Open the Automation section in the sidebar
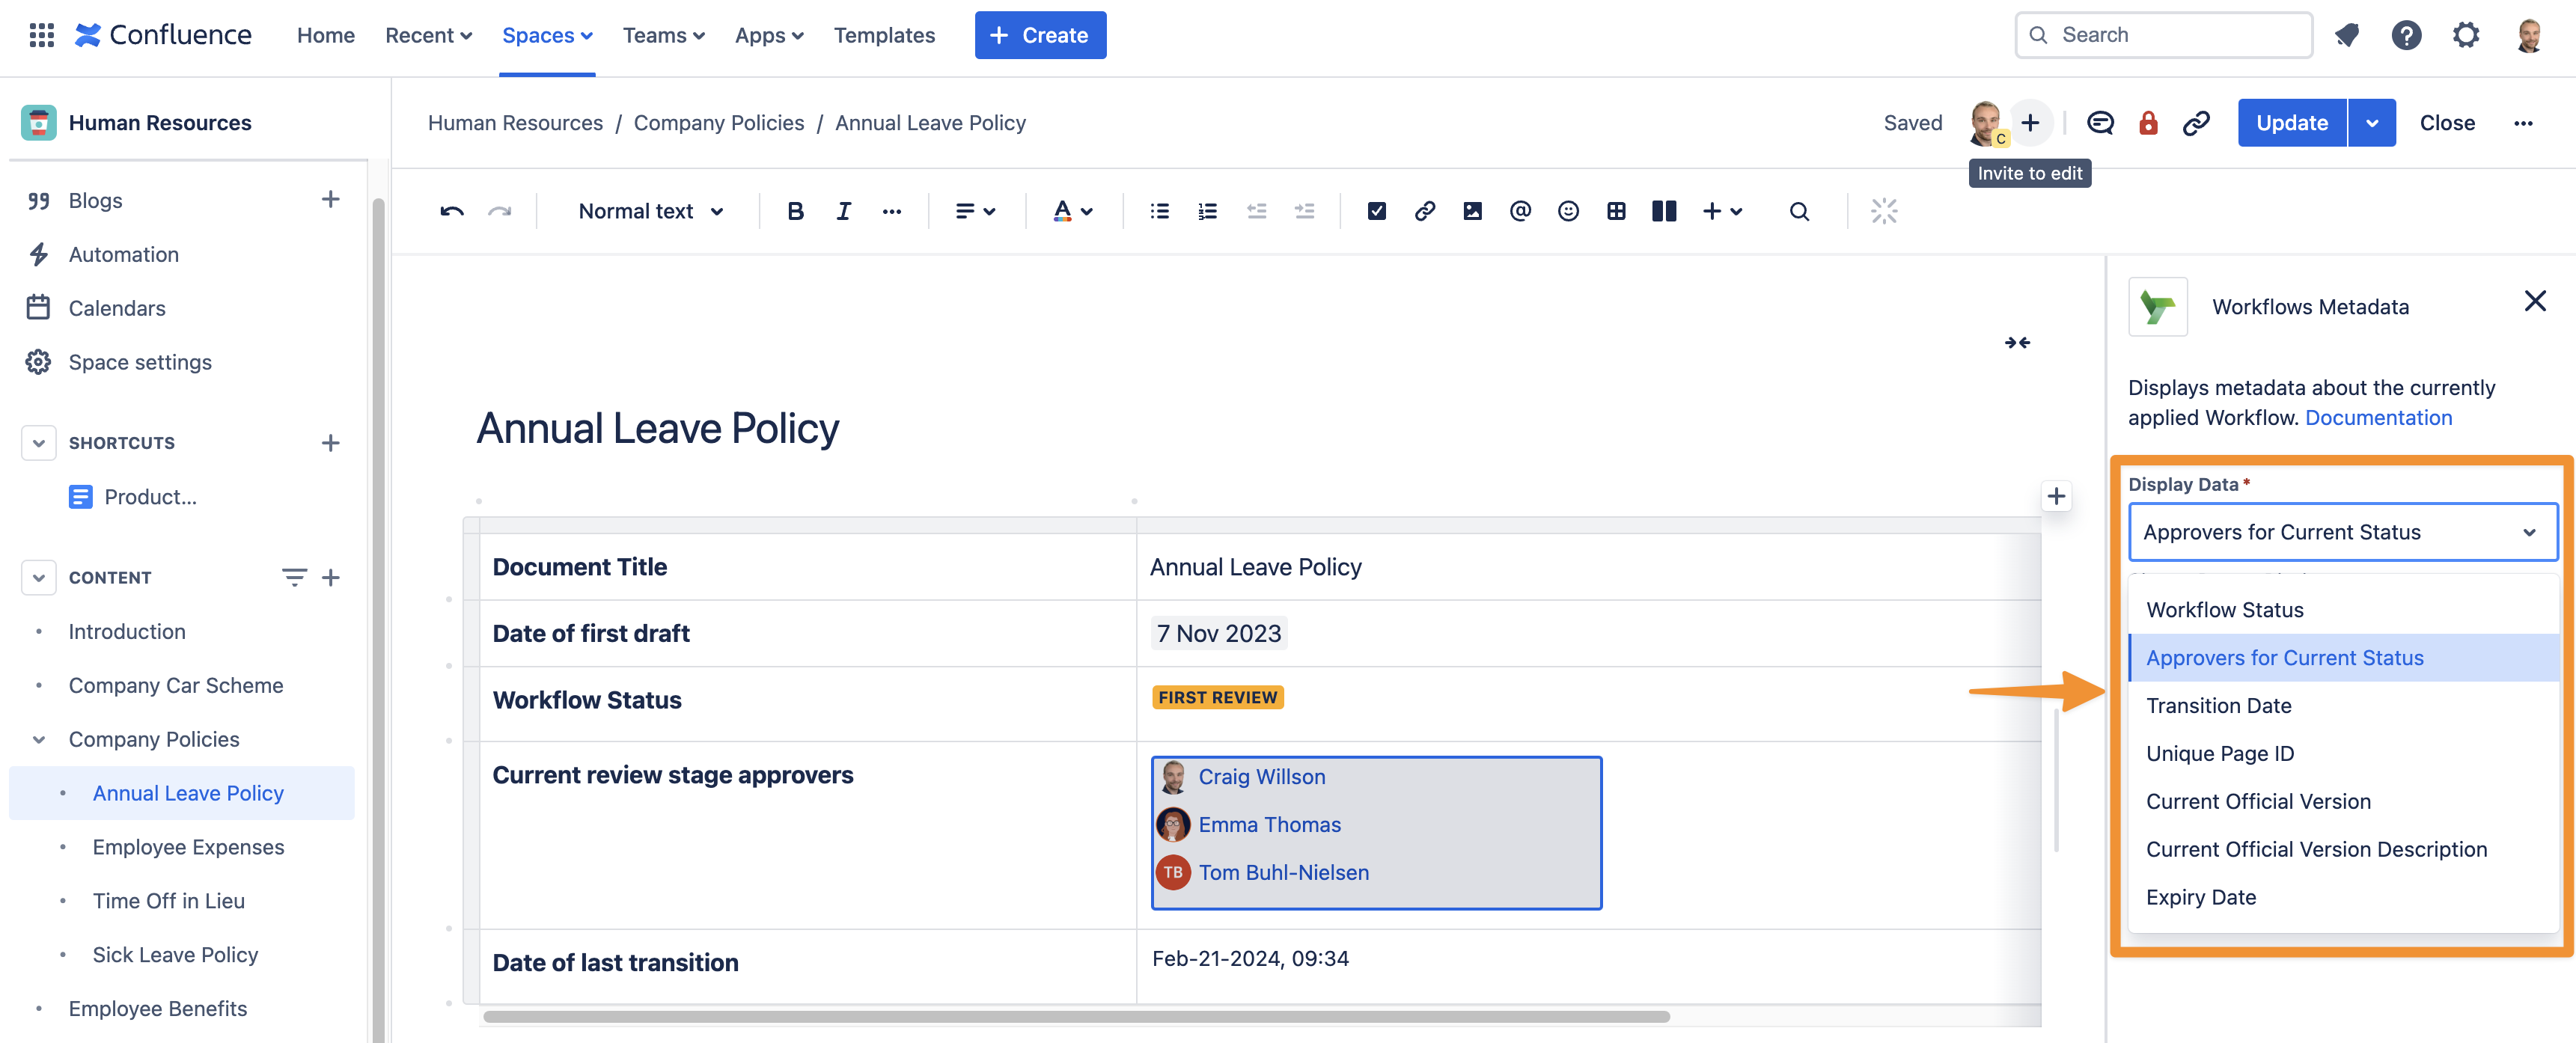Screen dimensions: 2576x1043 [x=123, y=254]
